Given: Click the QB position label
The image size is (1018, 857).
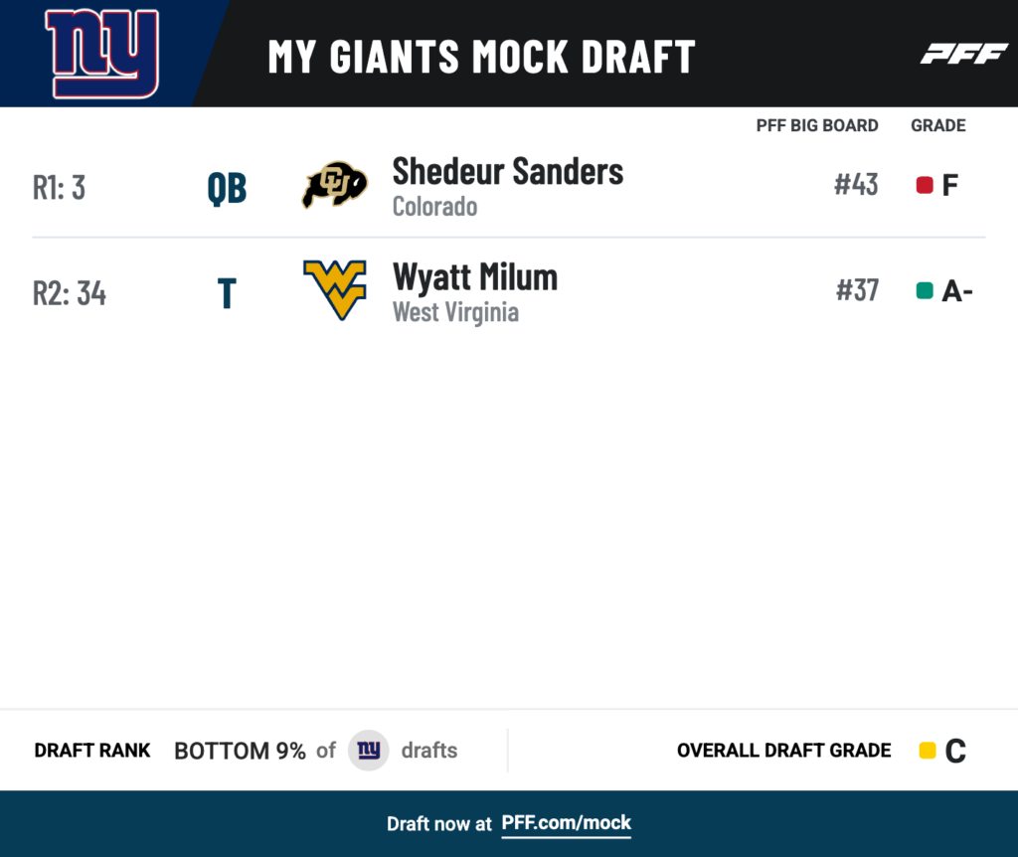Looking at the screenshot, I should point(227,189).
